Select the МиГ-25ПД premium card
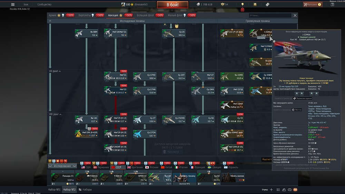This screenshot has height=194, width=345. coord(232,91)
